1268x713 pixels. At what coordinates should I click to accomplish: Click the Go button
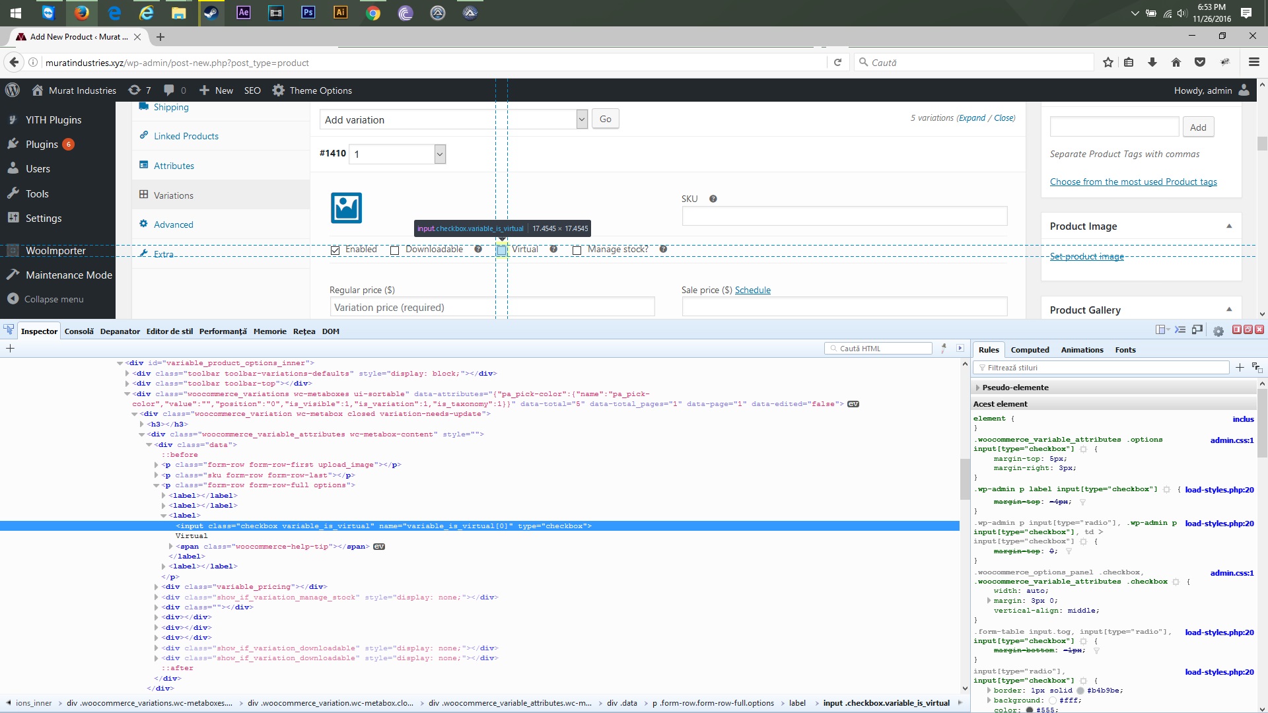606,119
